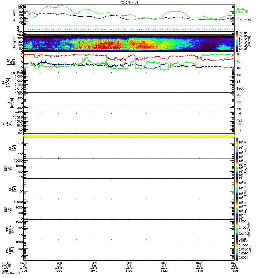
Task: Select the X-GSE value 84.1
Action: click(94, 263)
